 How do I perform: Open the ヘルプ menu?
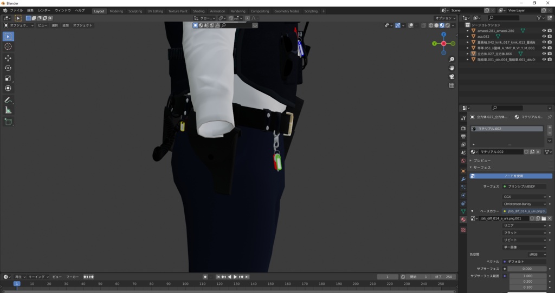tap(80, 11)
